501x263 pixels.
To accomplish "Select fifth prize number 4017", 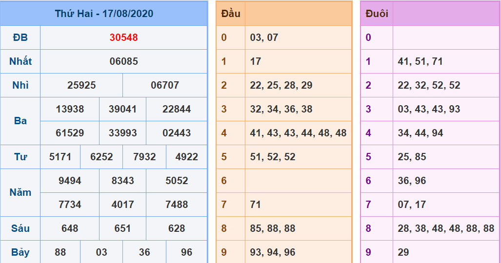I will pyautogui.click(x=122, y=205).
